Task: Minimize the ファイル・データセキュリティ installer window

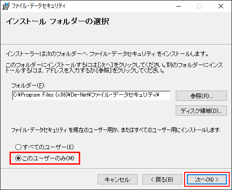Action: pos(179,6)
